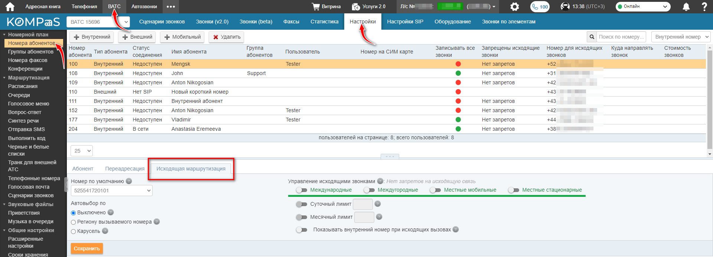
Task: Open notifications bell
Action: point(686,7)
